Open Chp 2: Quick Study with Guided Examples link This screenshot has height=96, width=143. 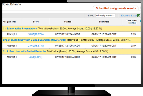click(x=34, y=40)
